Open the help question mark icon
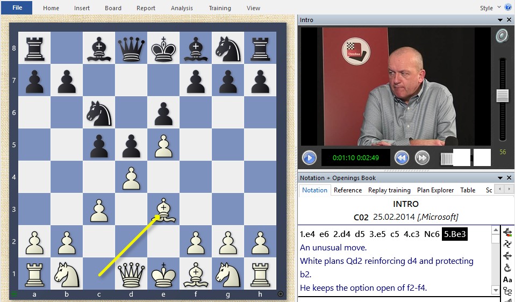 pos(509,8)
